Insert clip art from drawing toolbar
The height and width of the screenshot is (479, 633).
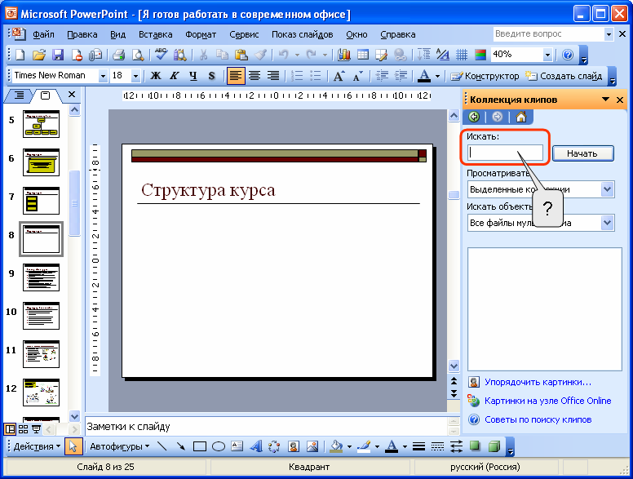tap(294, 446)
